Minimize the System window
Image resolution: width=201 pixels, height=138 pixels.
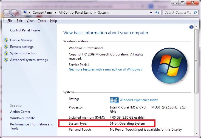point(175,3)
